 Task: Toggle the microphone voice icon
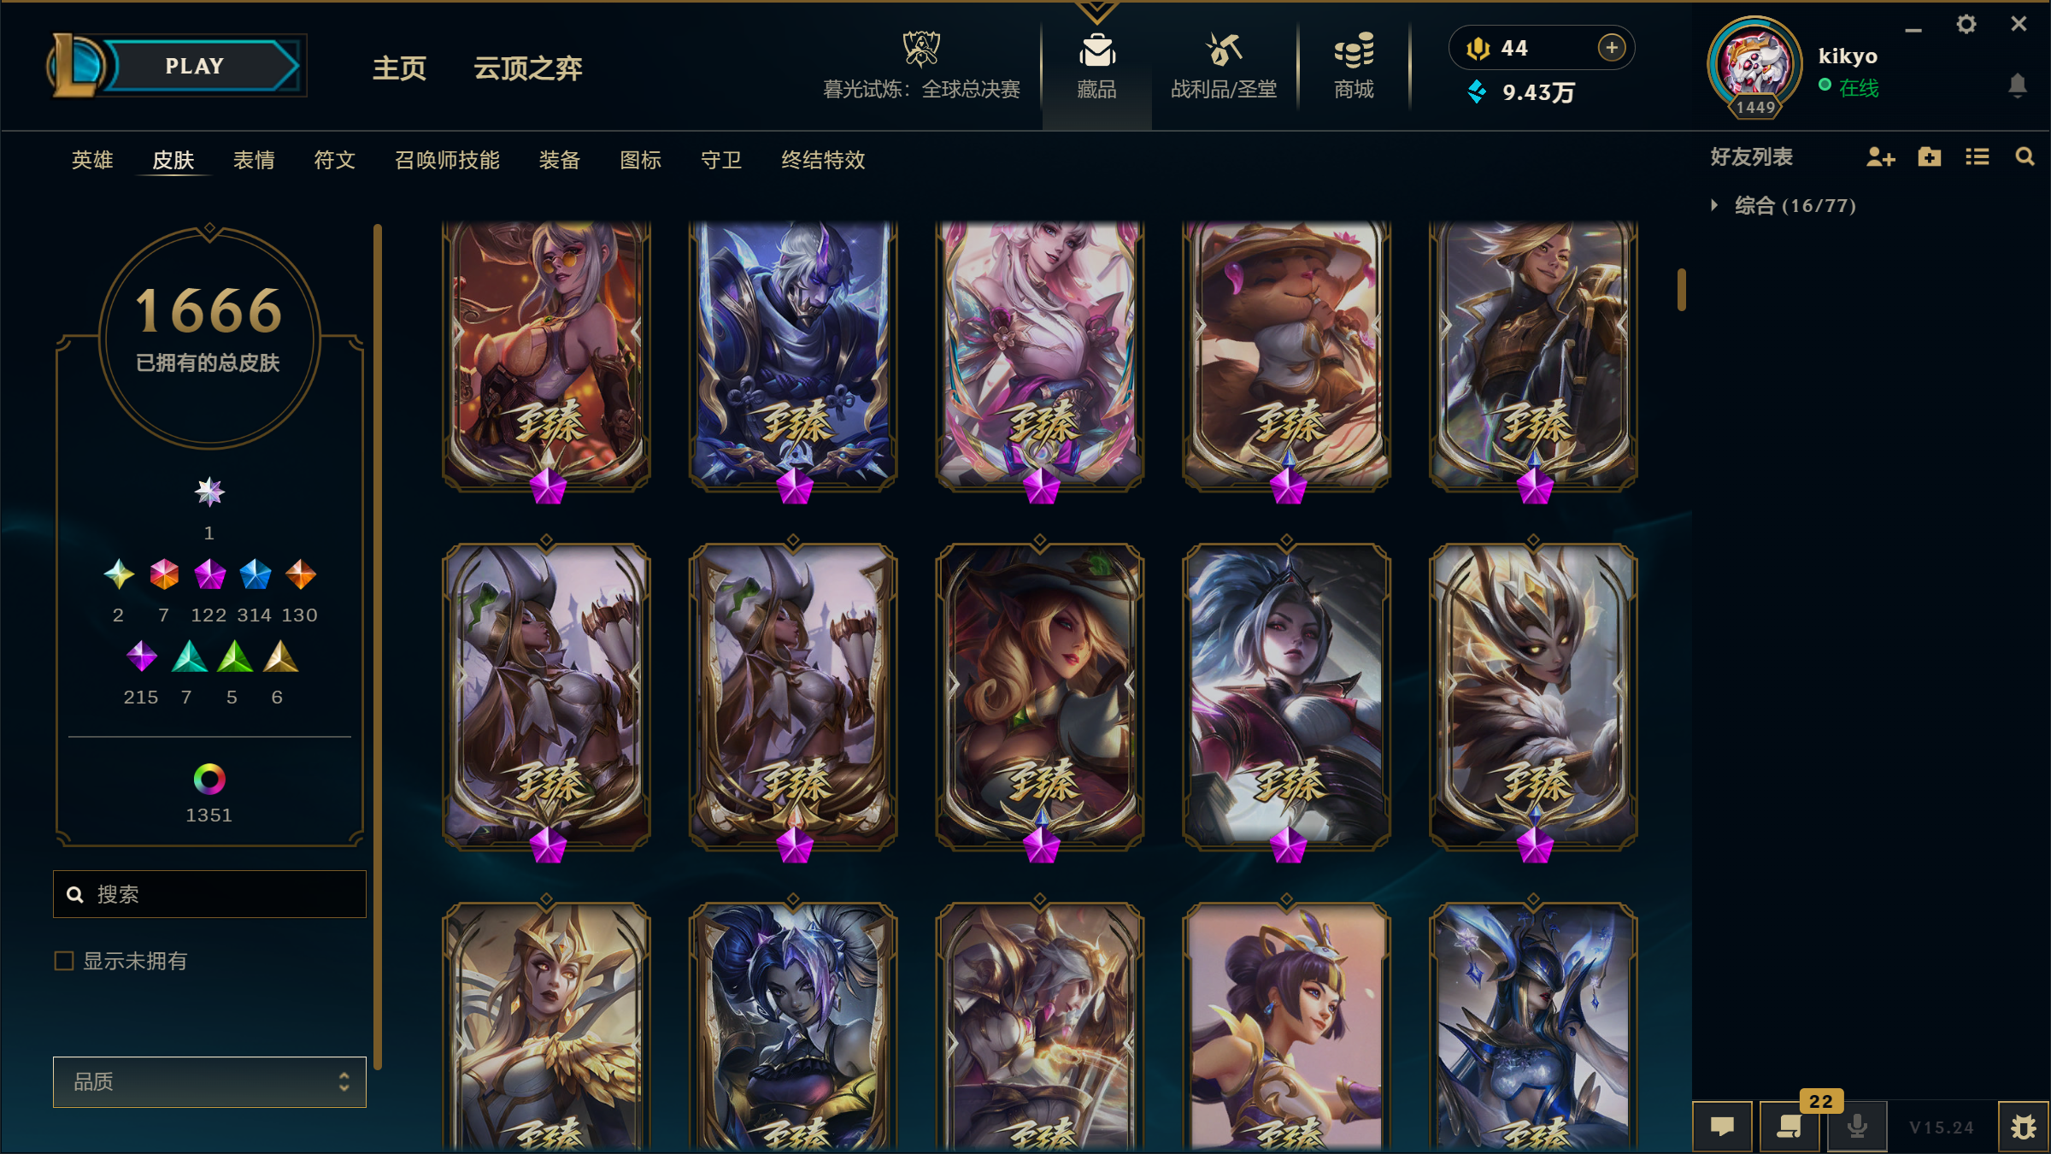(1857, 1127)
